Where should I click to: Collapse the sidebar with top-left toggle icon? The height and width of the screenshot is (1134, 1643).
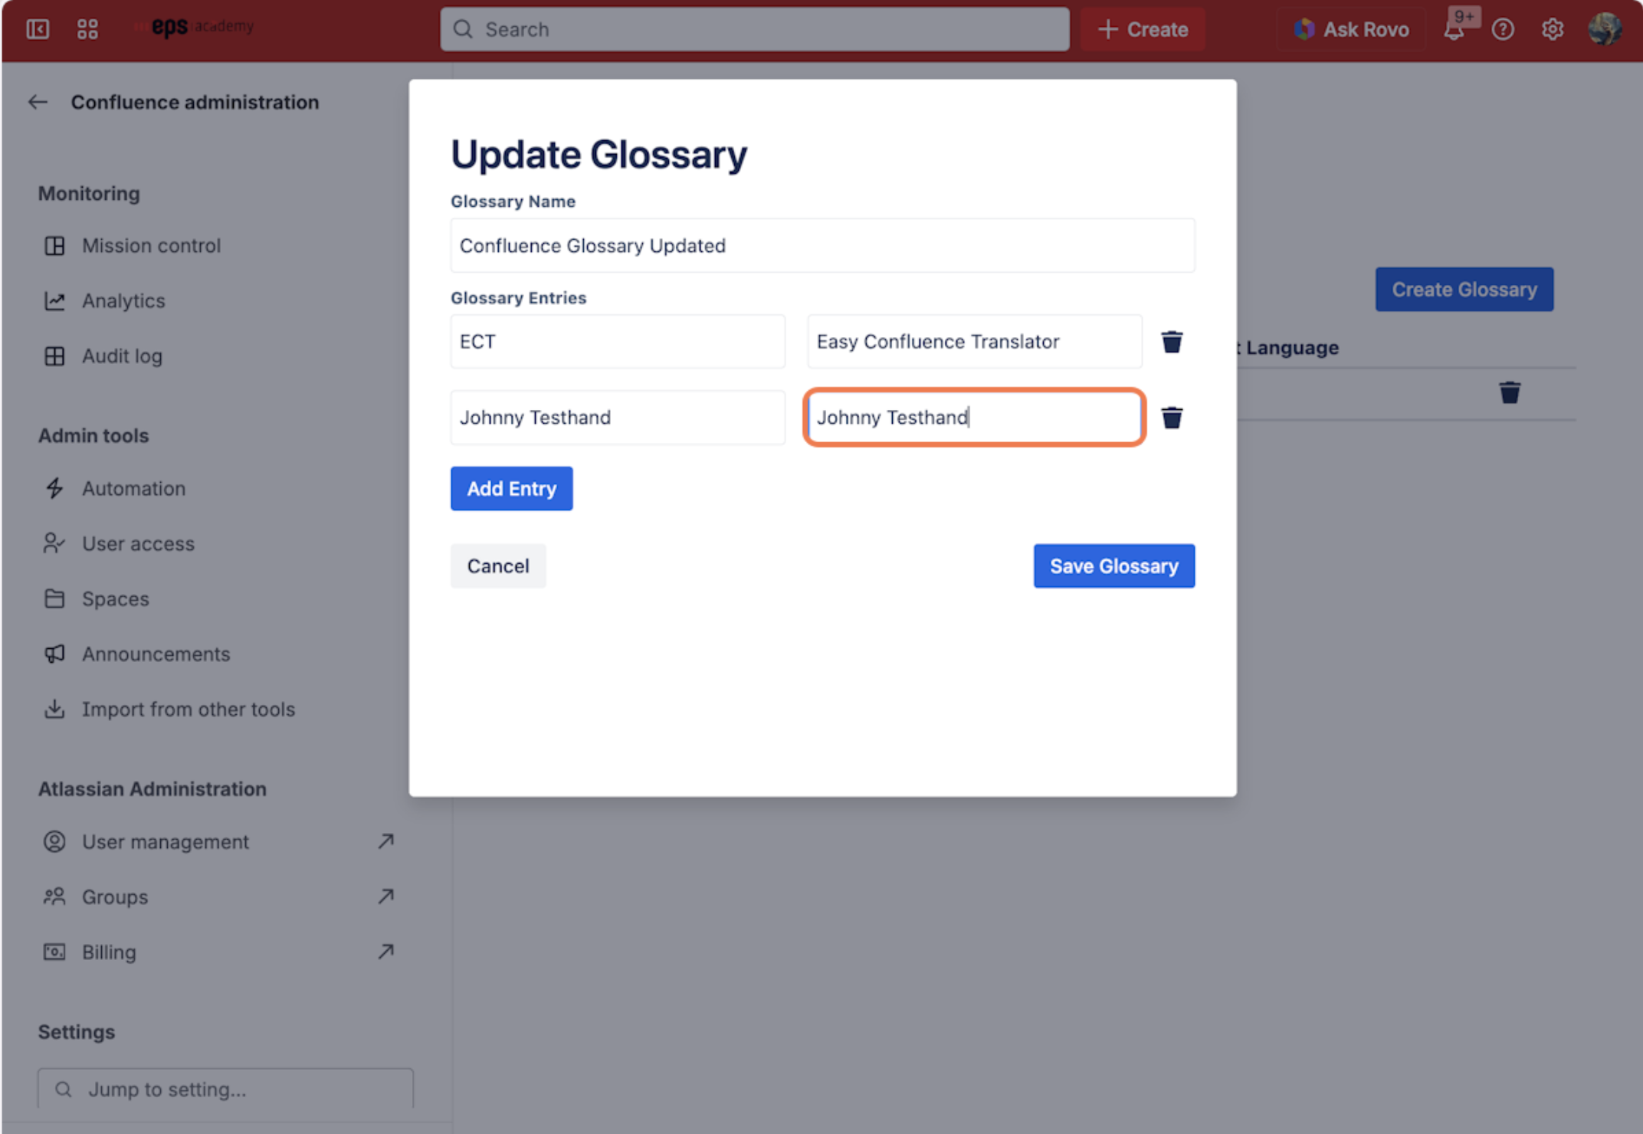tap(38, 29)
